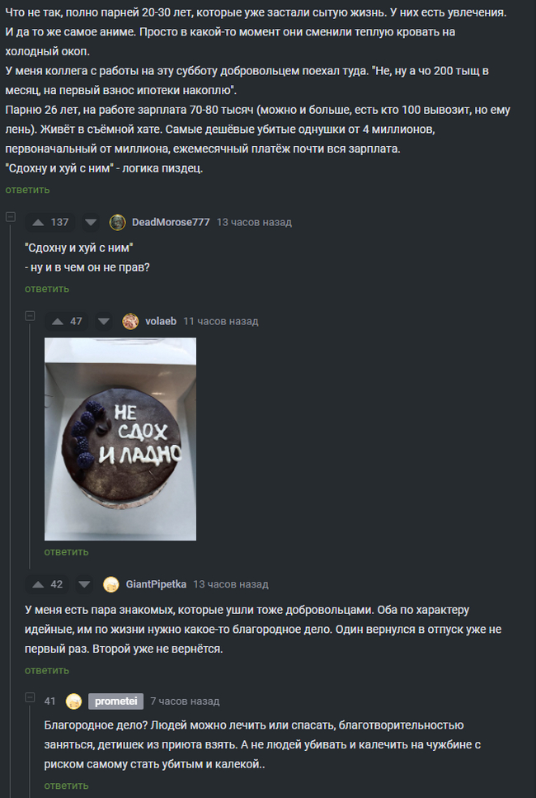Image resolution: width=536 pixels, height=798 pixels.
Task: Open volaeb's avatar picture
Action: [x=130, y=322]
